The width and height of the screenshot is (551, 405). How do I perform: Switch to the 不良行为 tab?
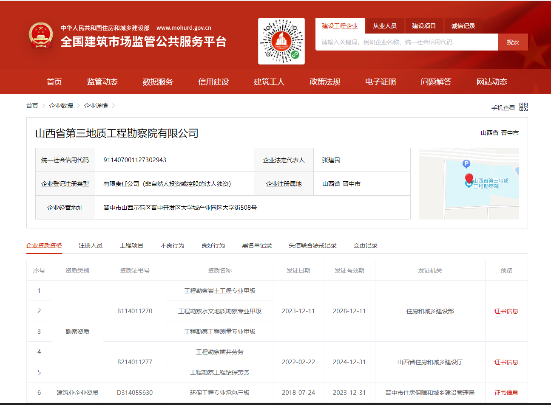(172, 245)
